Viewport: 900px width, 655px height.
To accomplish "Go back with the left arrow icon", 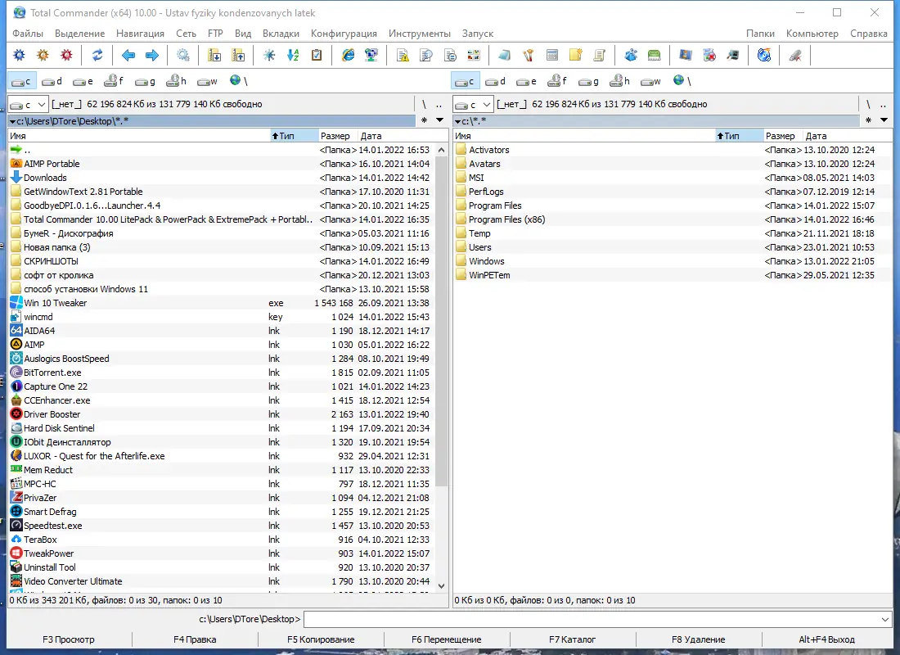I will (128, 55).
